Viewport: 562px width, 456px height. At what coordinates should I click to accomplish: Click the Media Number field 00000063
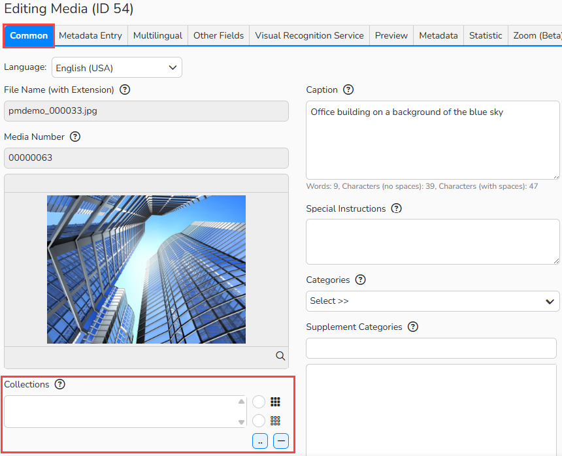146,158
